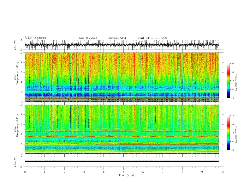
Task: Click the ch.1 waveform trace plot
Action: (x=122, y=45)
